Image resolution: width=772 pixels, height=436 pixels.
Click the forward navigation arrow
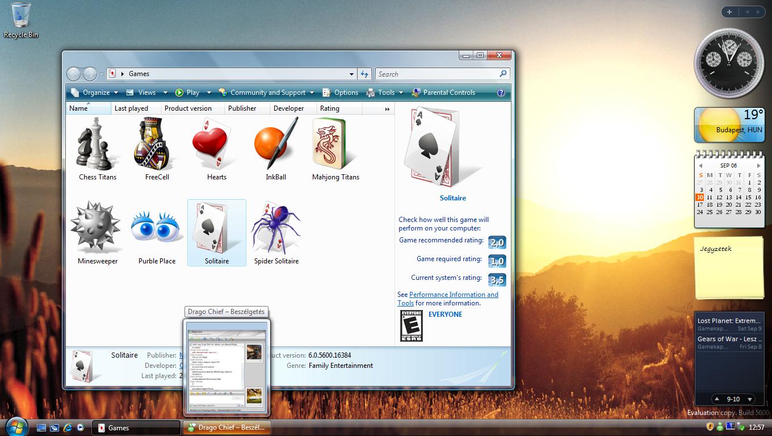pyautogui.click(x=90, y=74)
